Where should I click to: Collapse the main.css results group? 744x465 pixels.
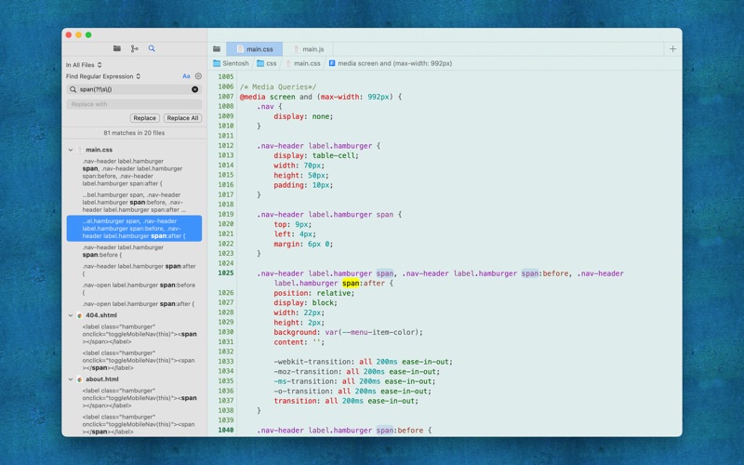click(x=71, y=150)
